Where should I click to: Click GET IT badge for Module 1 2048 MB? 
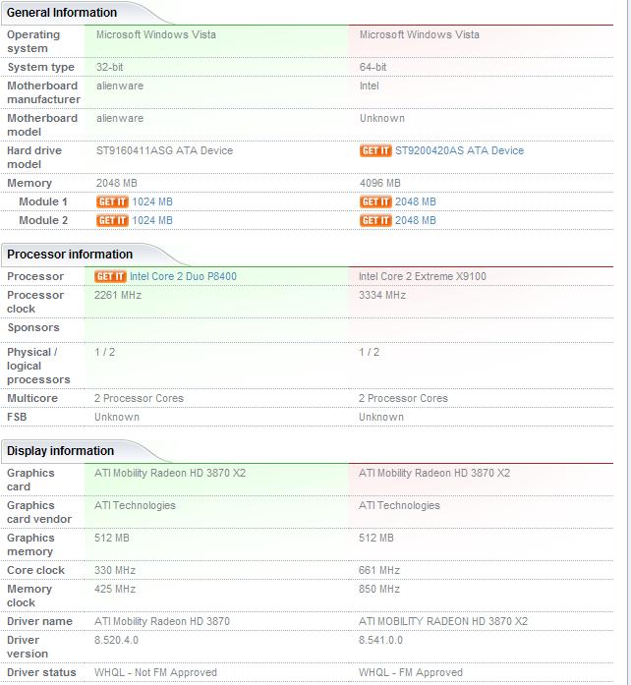375,202
